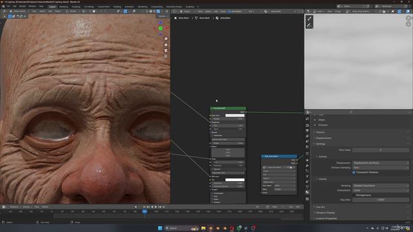Expand the Viewport Display panel
Viewport: 413px width, 232px height.
pos(325,213)
